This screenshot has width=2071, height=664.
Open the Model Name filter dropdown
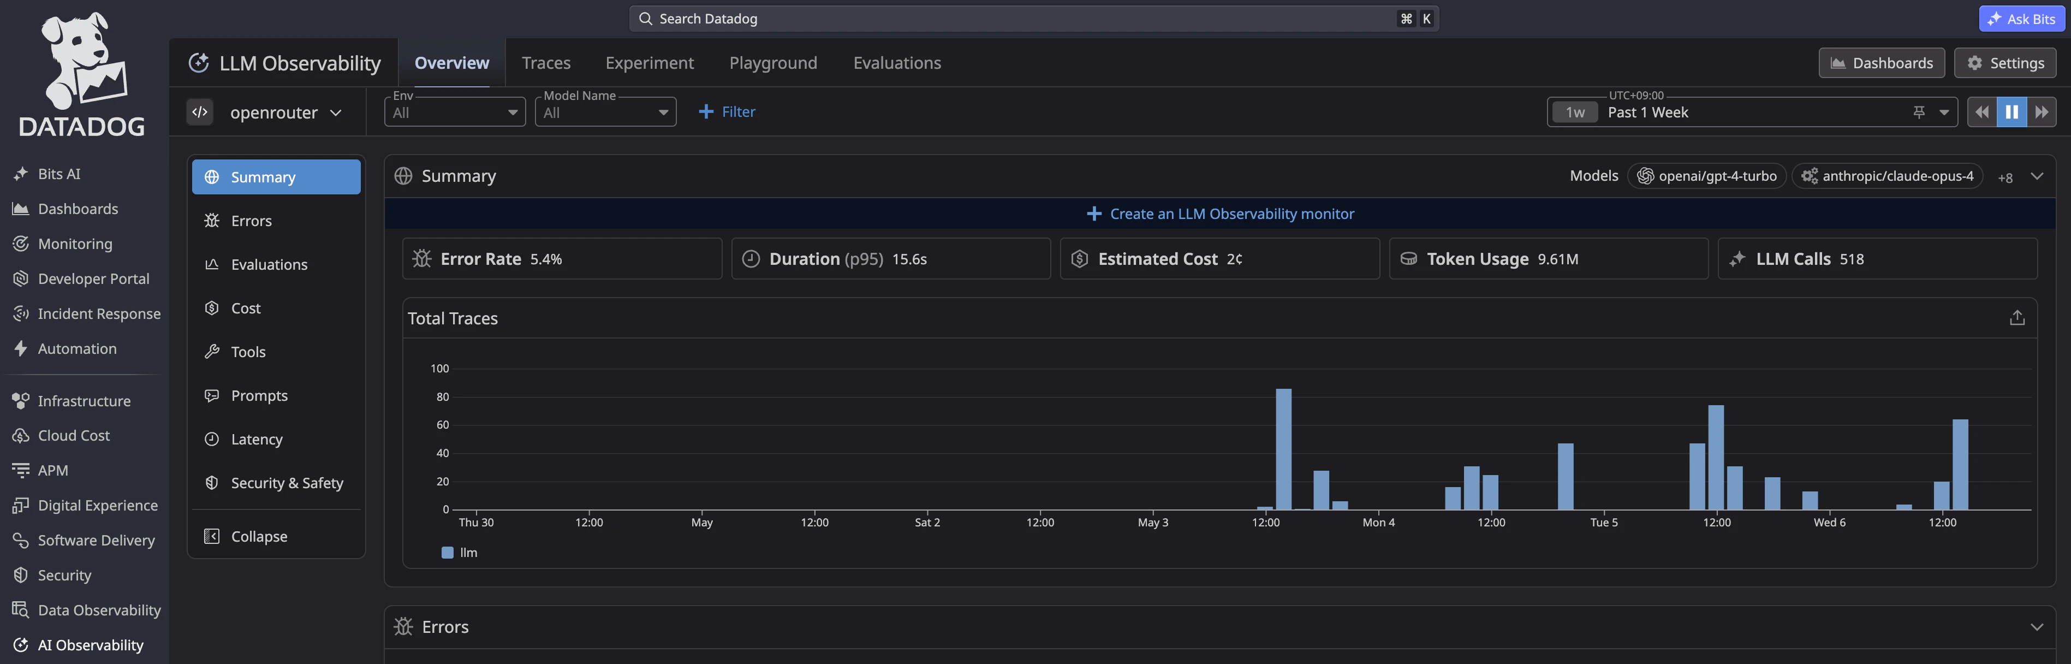(605, 112)
